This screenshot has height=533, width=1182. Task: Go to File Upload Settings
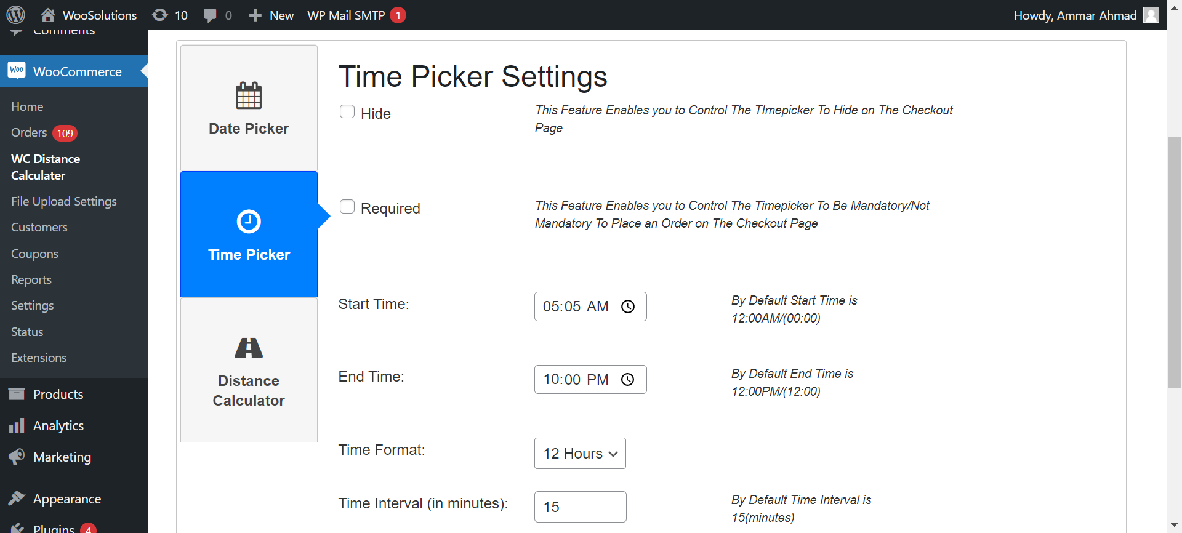63,201
